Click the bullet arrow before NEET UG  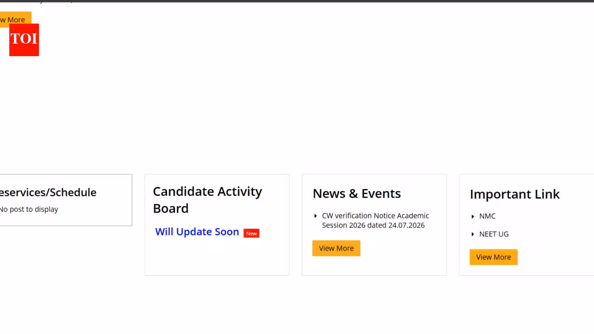pyautogui.click(x=473, y=234)
